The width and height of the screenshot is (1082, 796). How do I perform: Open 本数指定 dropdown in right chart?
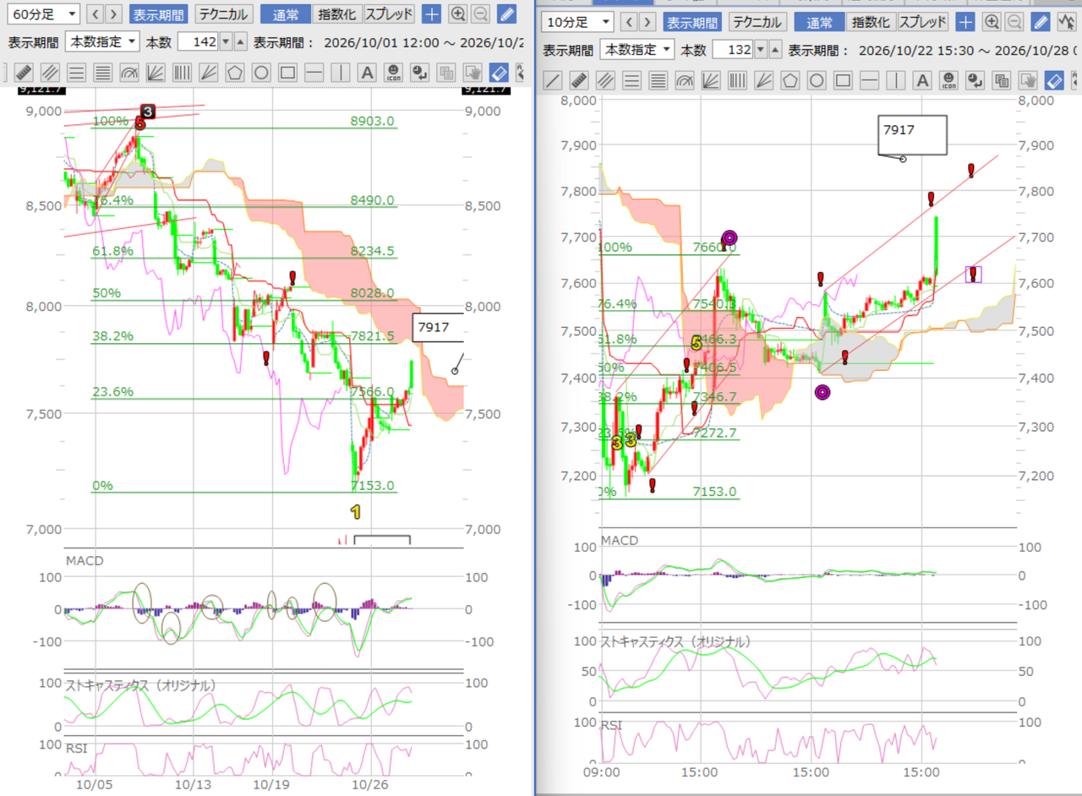point(637,49)
